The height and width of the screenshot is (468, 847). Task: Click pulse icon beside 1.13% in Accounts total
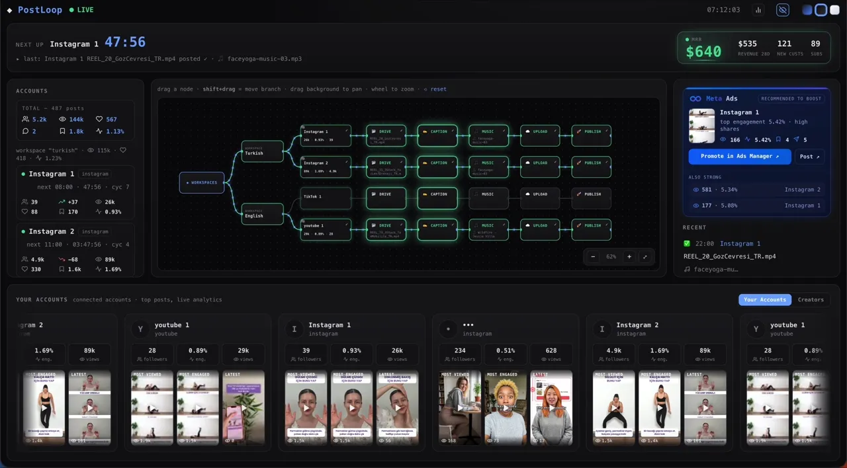[x=99, y=132]
